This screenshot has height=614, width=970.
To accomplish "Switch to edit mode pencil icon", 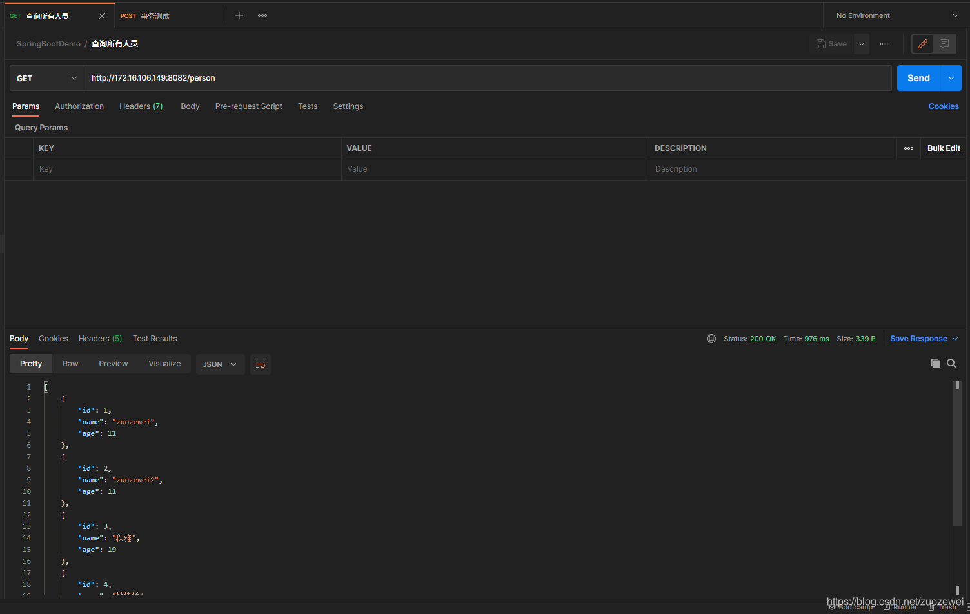I will (x=923, y=44).
